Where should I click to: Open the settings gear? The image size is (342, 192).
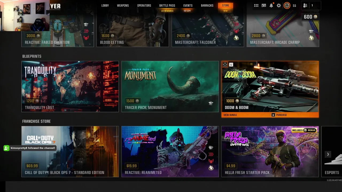click(279, 5)
